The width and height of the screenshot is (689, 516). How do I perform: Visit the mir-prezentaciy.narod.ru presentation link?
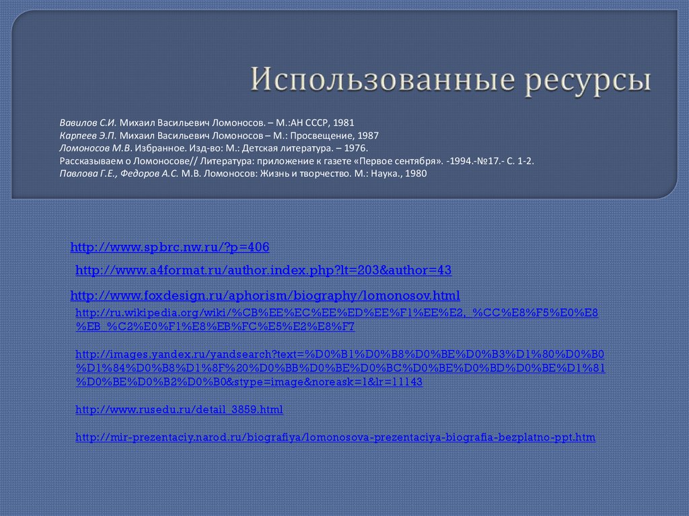(x=335, y=437)
